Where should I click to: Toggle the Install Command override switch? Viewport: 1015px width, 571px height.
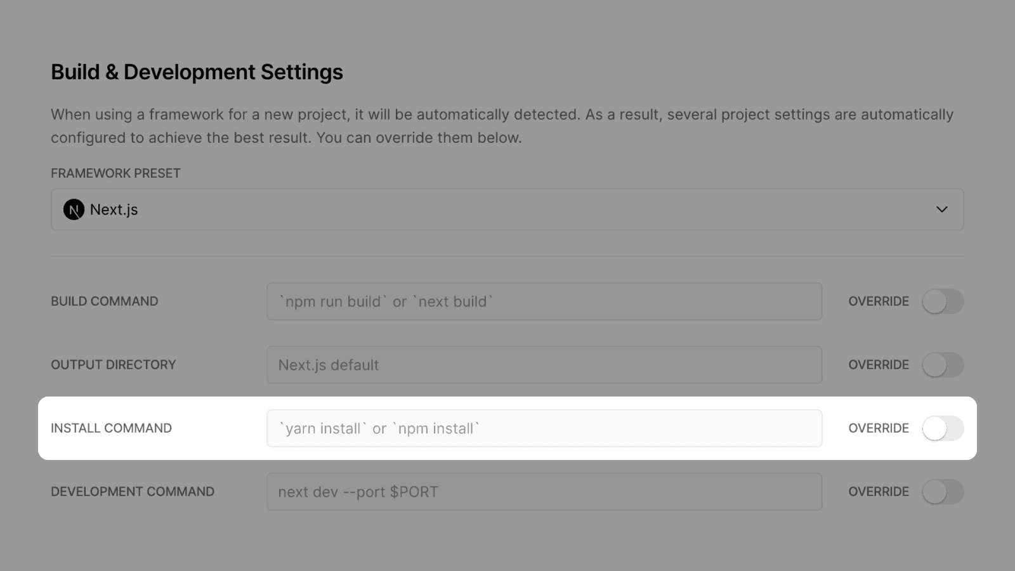coord(943,428)
